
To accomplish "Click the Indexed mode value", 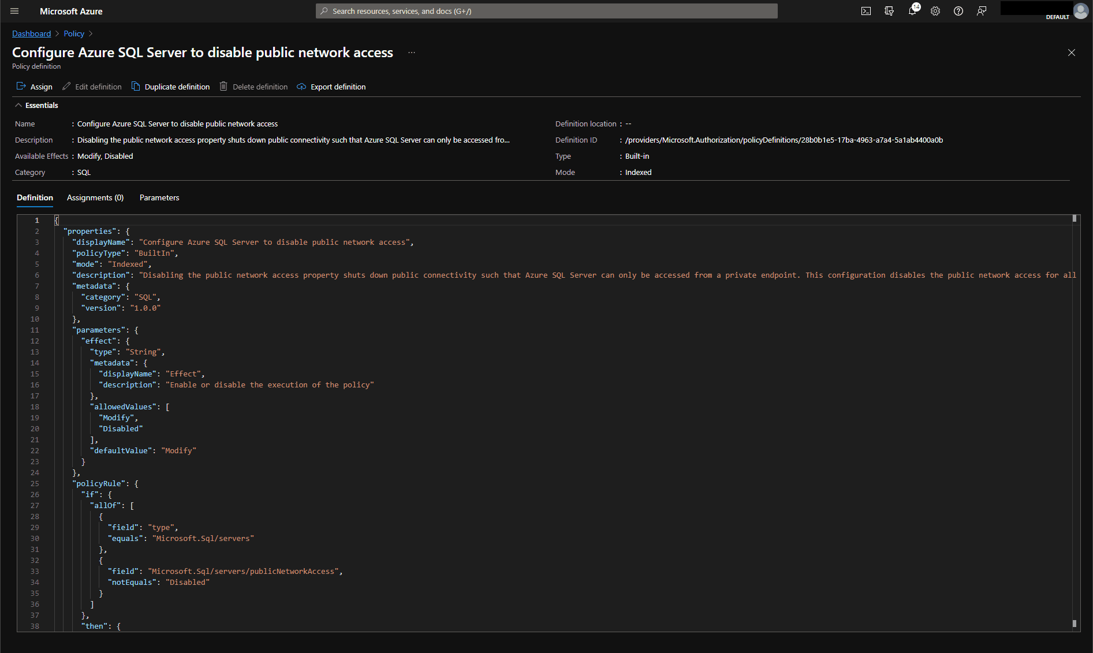I will (x=639, y=172).
